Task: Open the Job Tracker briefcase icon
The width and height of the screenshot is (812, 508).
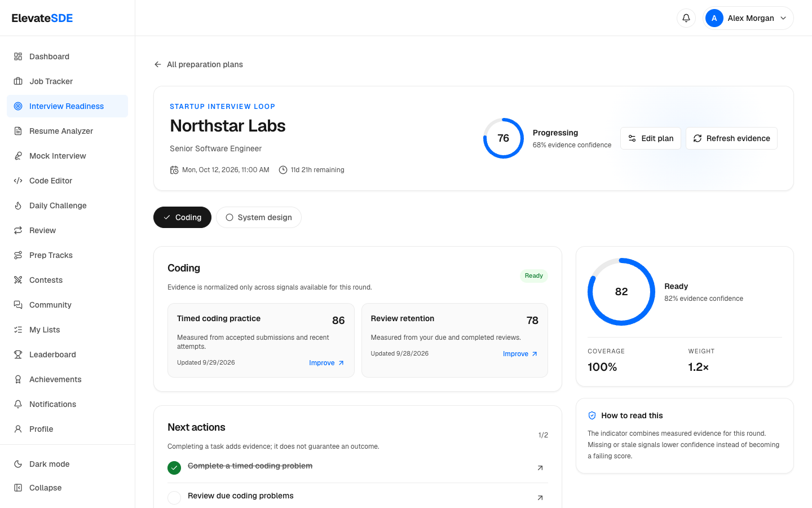Action: click(x=18, y=81)
